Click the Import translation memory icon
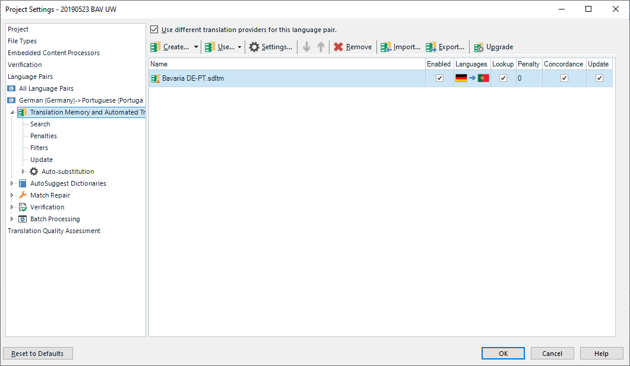Viewport: 630px width, 366px height. [x=386, y=47]
